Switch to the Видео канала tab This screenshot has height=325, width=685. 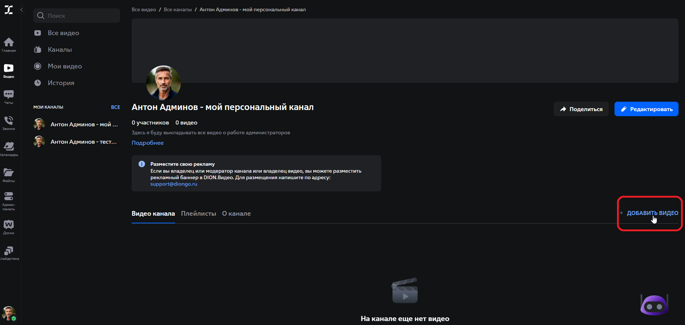tap(153, 214)
